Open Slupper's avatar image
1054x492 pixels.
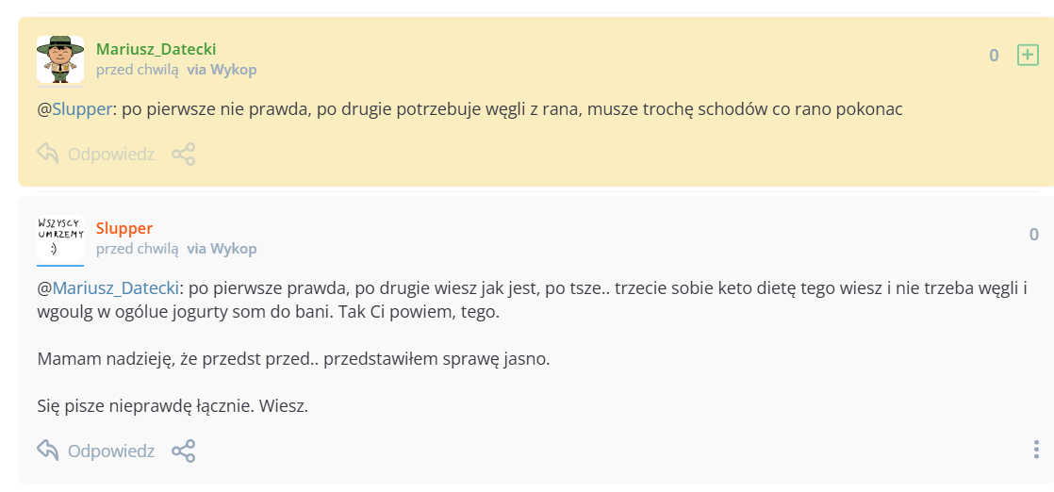tap(60, 239)
